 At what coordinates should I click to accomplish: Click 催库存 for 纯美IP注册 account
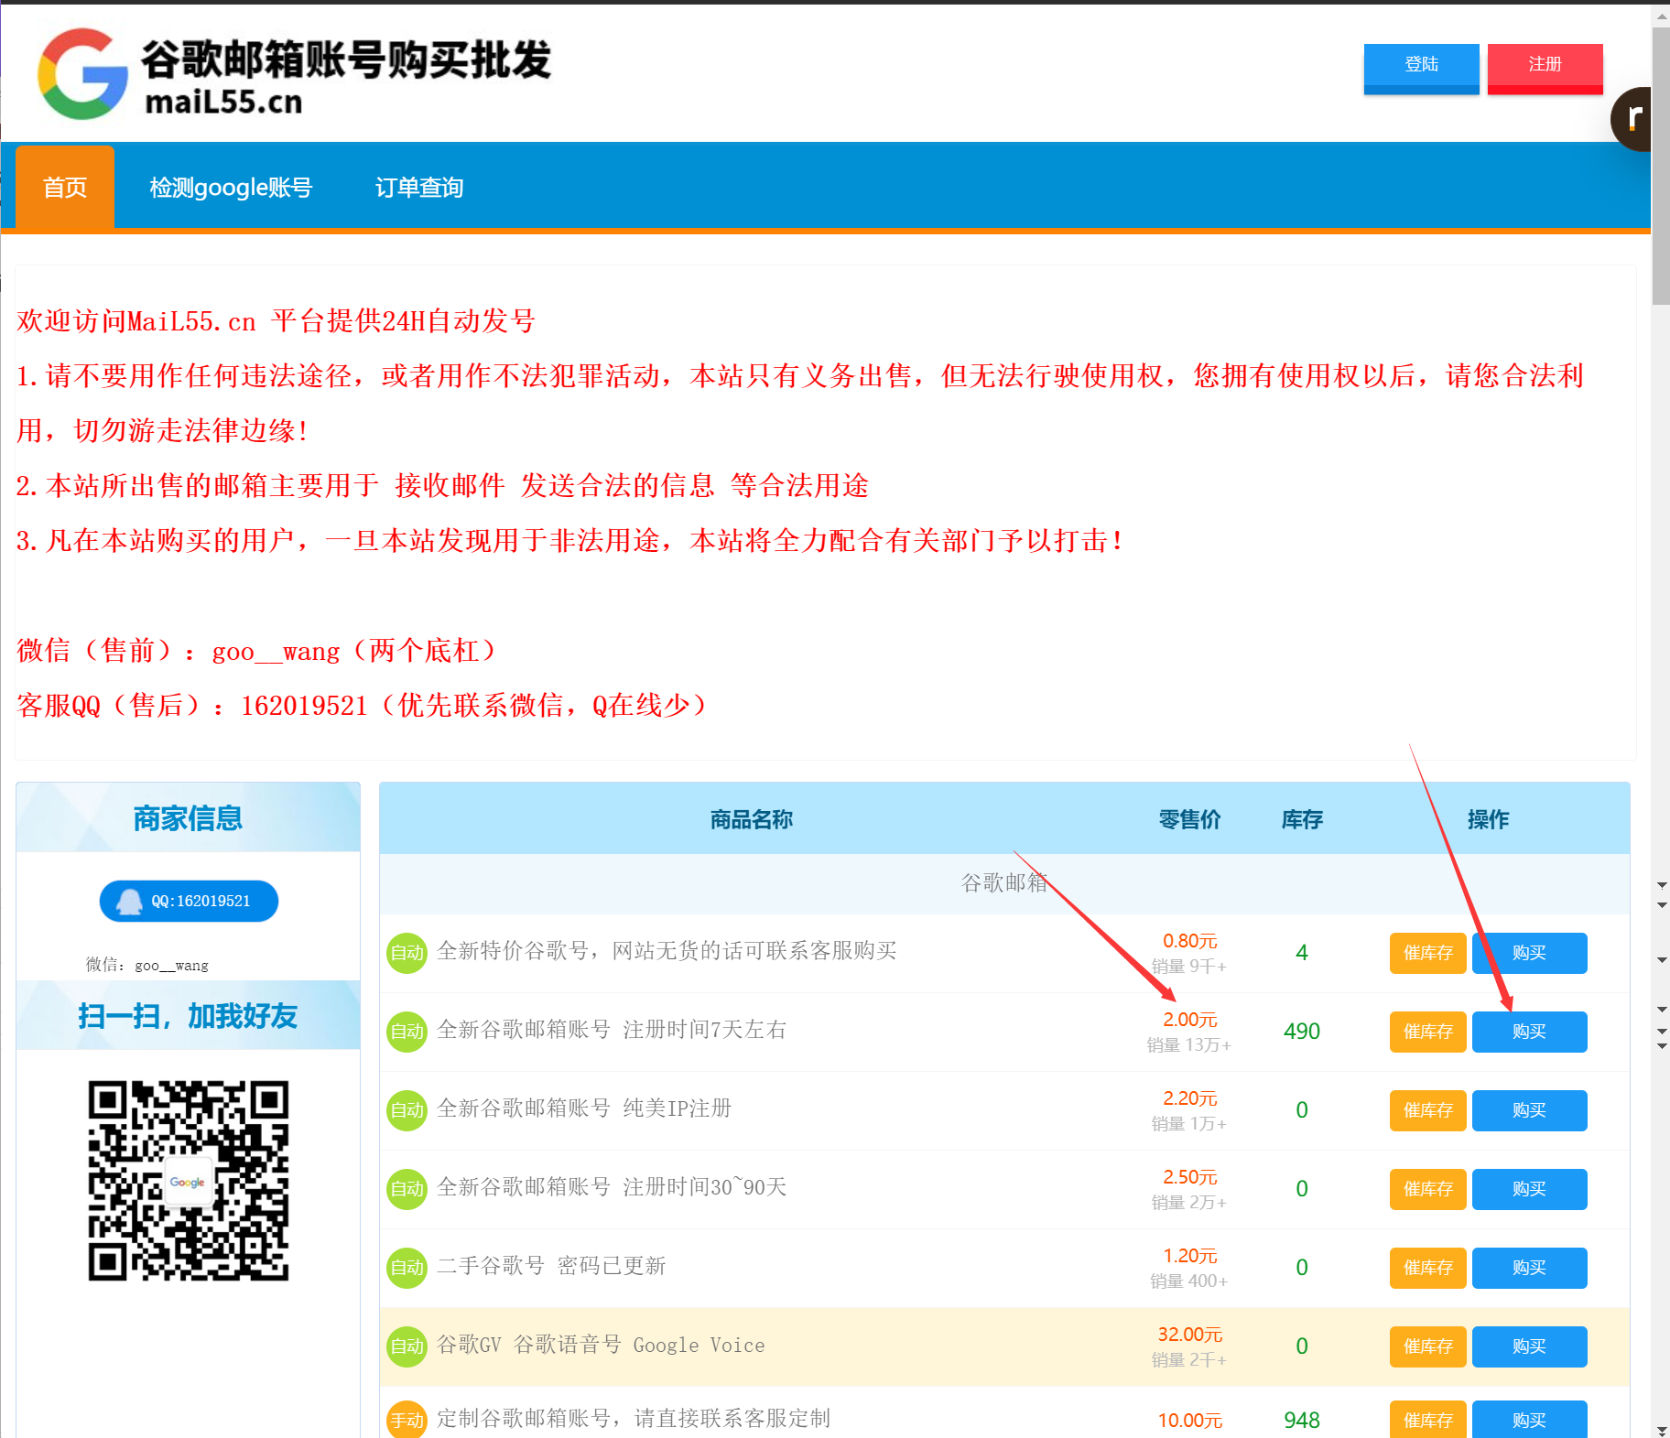point(1427,1110)
